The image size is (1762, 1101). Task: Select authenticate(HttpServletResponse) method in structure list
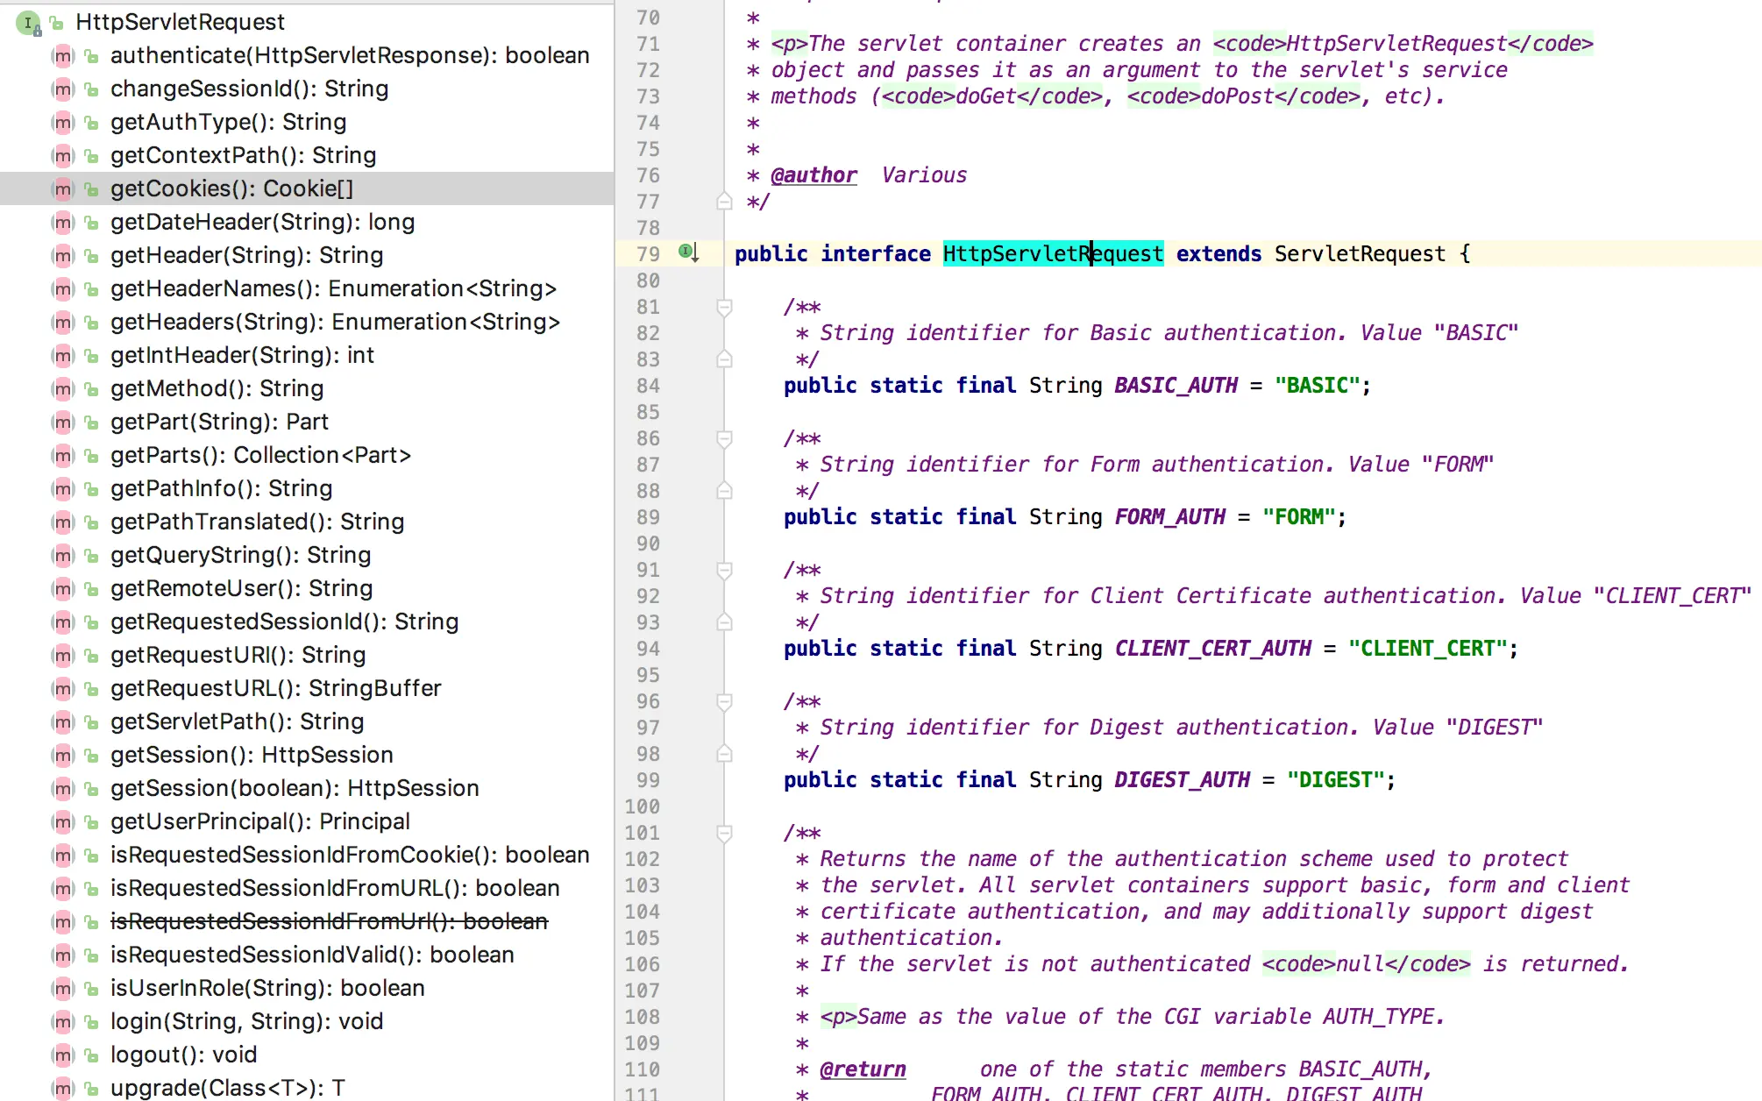pos(349,55)
